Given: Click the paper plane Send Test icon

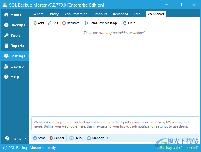Looking at the screenshot, I should click(86, 23).
